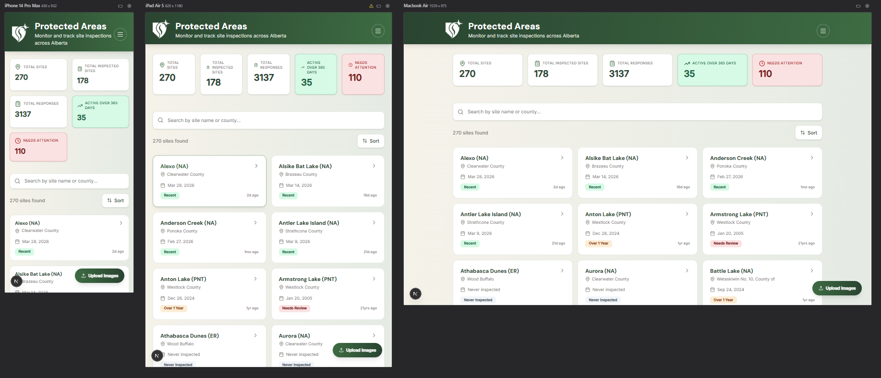Viewport: 881px width, 378px height.
Task: Click window icon on iPhone 14 Pro Max bar
Action: click(x=120, y=6)
